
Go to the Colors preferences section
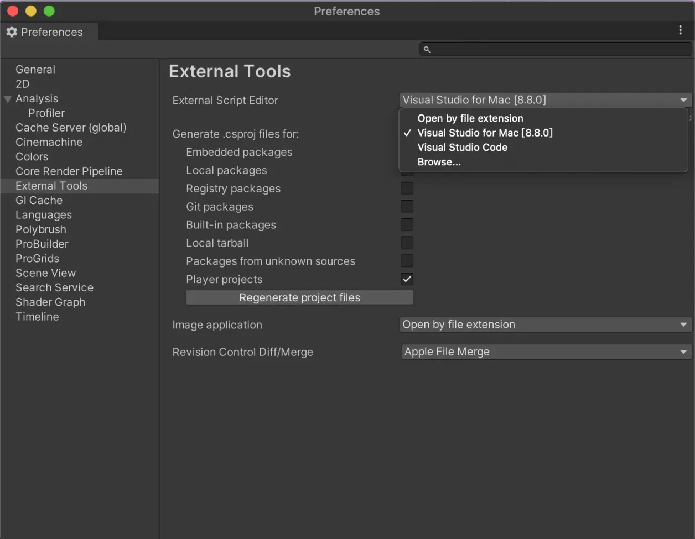click(32, 156)
